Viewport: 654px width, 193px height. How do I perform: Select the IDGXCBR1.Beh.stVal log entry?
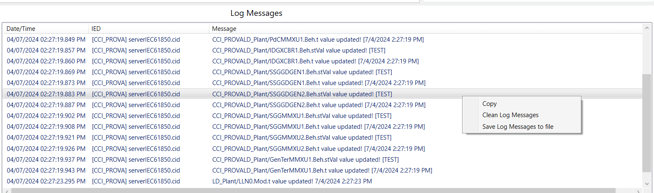pyautogui.click(x=323, y=50)
